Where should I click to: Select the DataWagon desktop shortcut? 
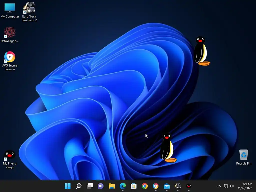pos(10,35)
